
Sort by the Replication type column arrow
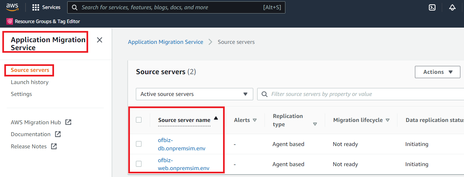tap(315, 124)
